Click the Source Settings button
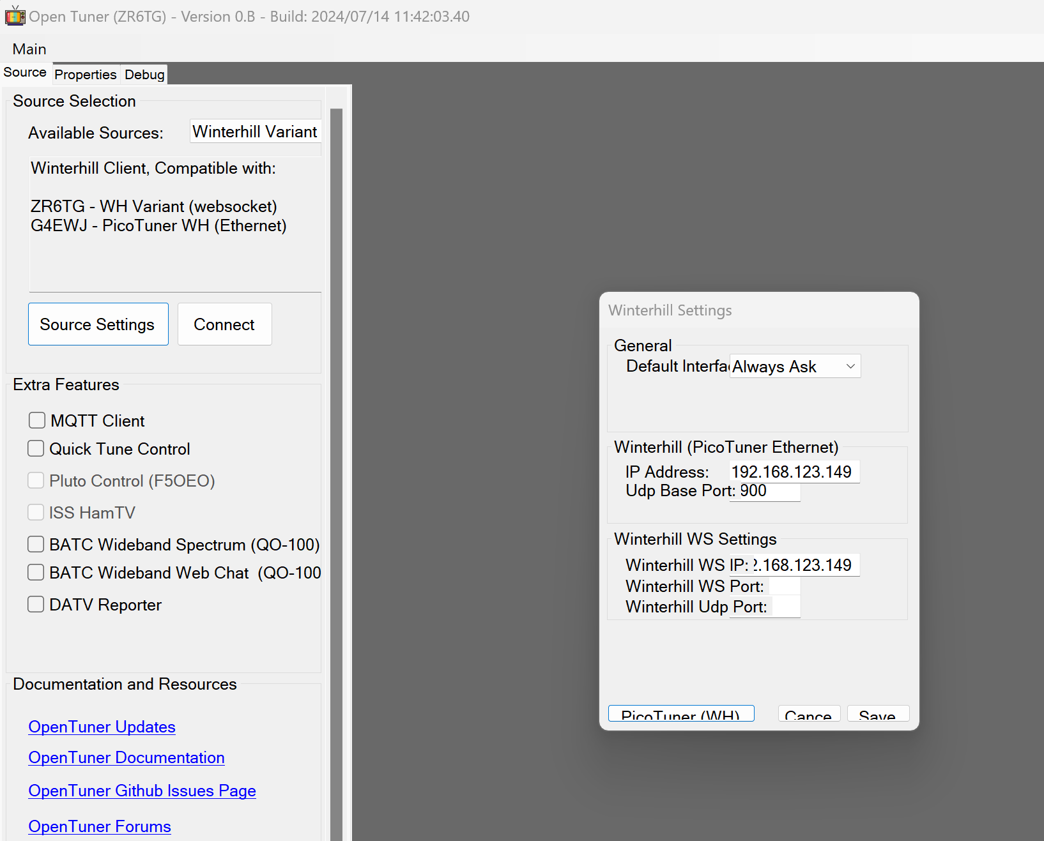The width and height of the screenshot is (1044, 841). (98, 324)
